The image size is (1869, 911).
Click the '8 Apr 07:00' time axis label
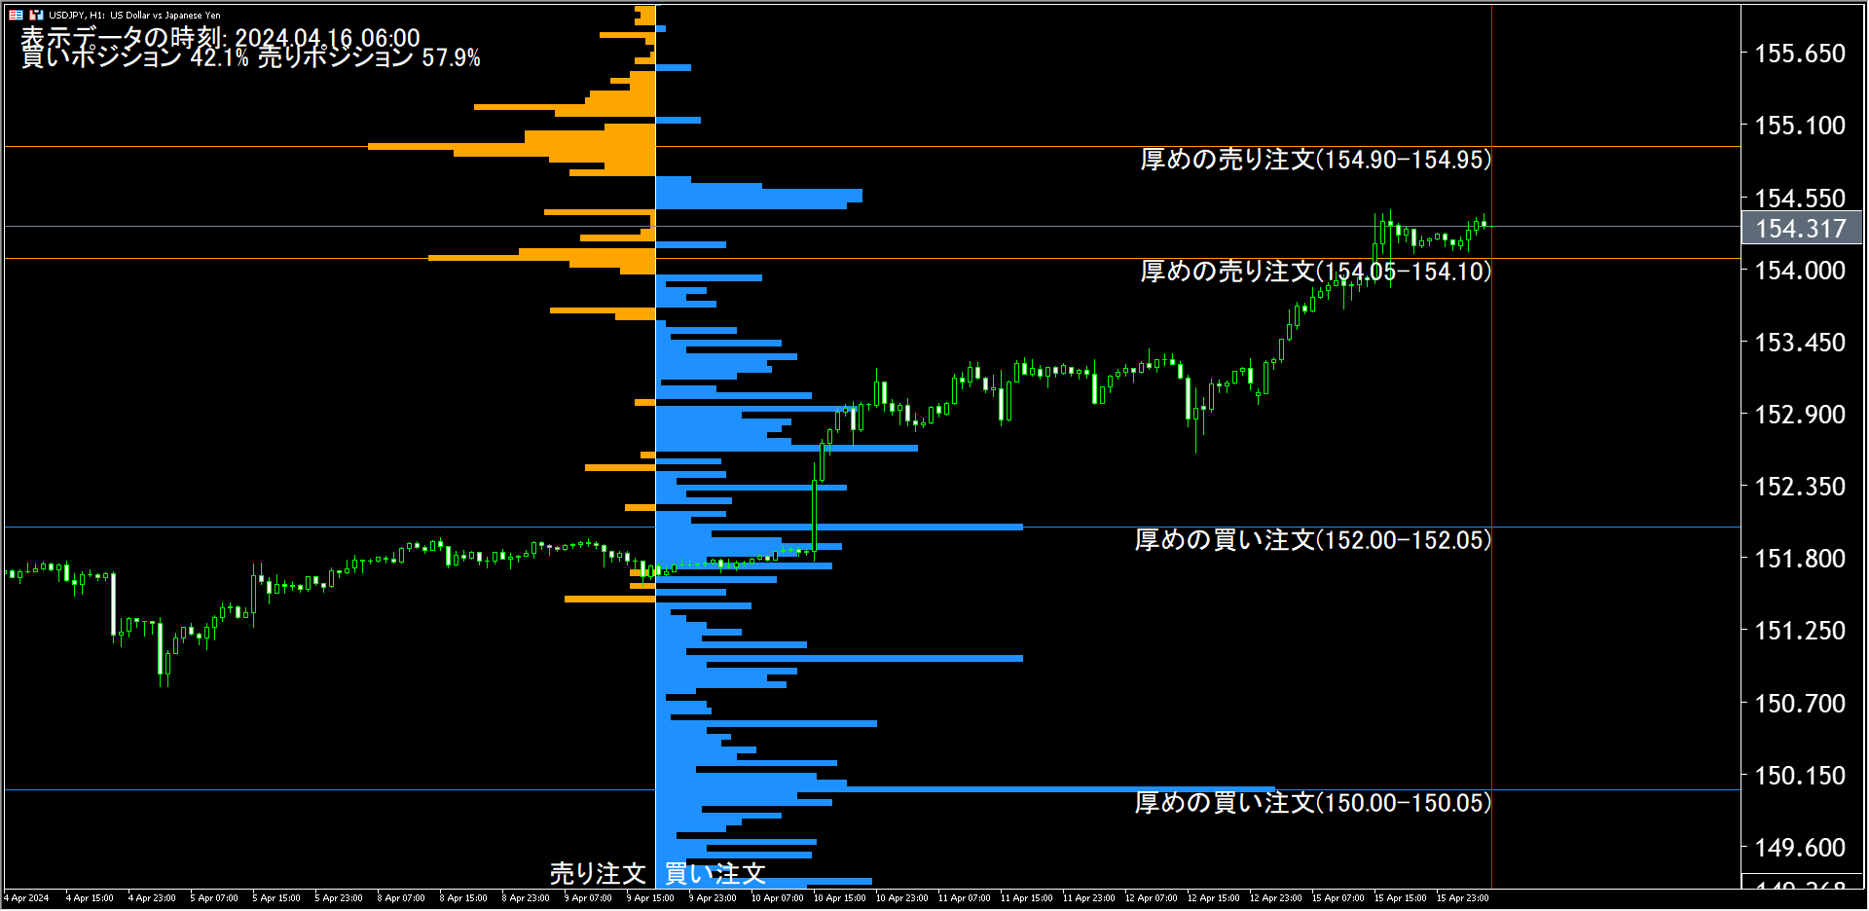point(401,898)
